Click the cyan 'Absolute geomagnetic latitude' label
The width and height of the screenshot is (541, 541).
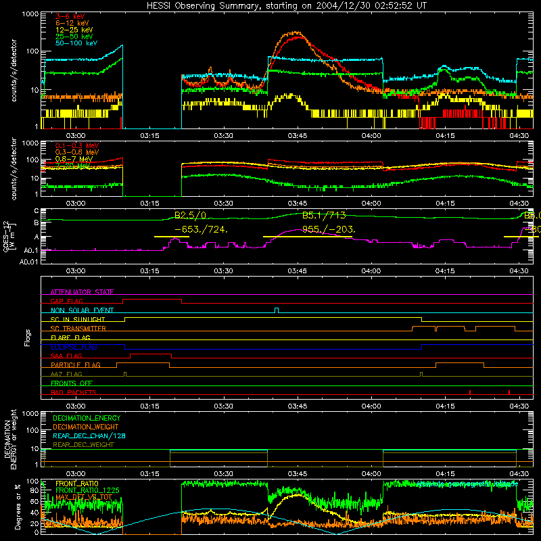click(467, 484)
